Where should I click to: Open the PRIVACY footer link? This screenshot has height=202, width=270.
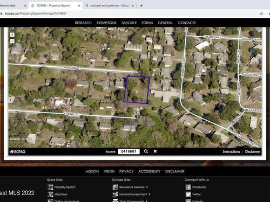click(126, 171)
